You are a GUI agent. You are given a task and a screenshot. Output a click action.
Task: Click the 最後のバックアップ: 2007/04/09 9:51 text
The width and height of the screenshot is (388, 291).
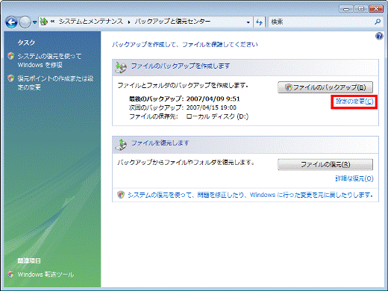click(184, 98)
